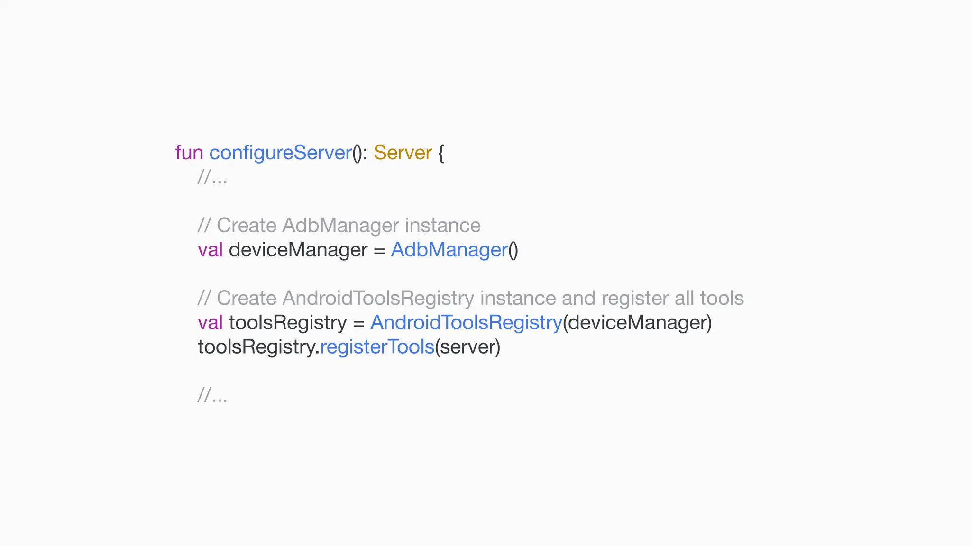This screenshot has height=546, width=971.
Task: Click the blue AdbManager constructor call
Action: pyautogui.click(x=449, y=250)
